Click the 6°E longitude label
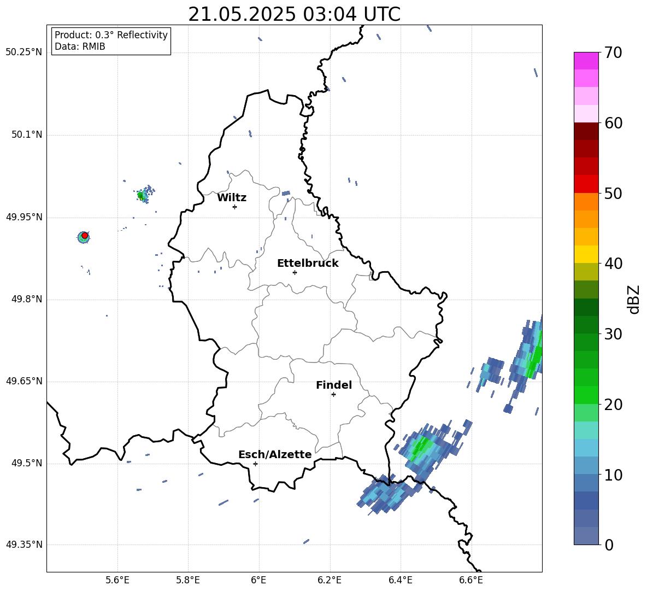This screenshot has width=647, height=591. [x=258, y=580]
